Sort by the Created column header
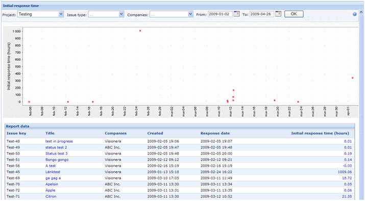The image size is (365, 201). (x=155, y=133)
